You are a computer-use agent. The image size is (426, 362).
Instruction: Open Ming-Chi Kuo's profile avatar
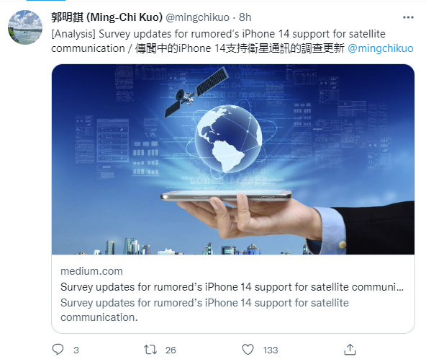coord(25,27)
